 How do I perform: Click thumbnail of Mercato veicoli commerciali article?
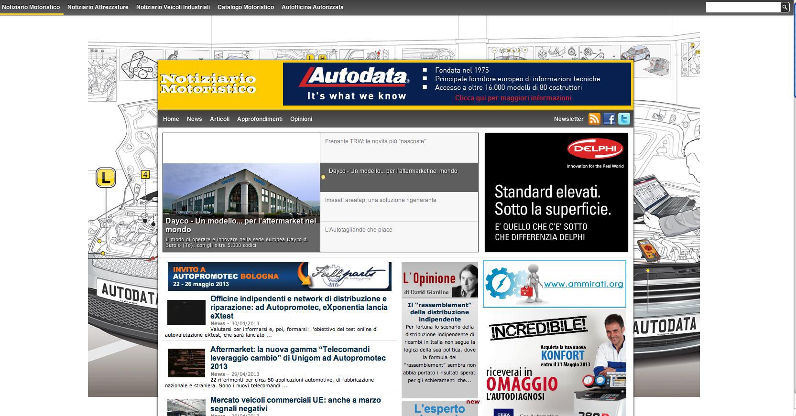(186, 407)
